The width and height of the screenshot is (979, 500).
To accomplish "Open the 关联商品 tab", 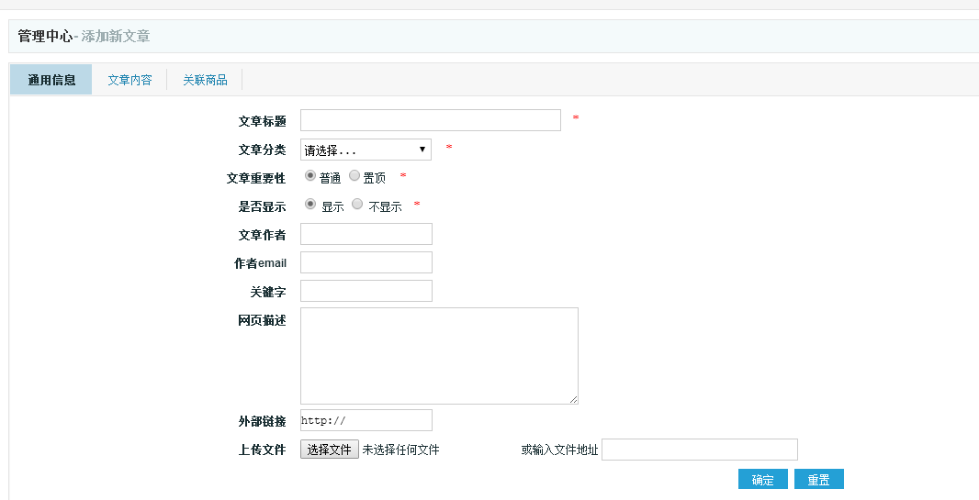I will point(205,80).
